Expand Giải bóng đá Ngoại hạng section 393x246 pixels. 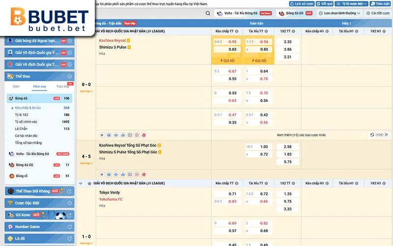coord(39,41)
